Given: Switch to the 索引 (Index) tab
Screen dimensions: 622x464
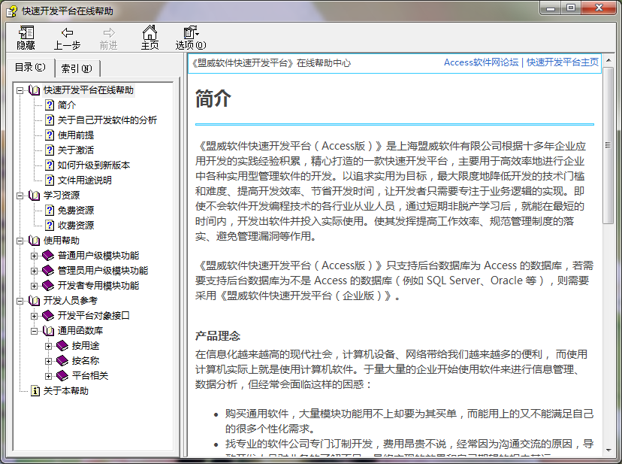Looking at the screenshot, I should point(77,68).
